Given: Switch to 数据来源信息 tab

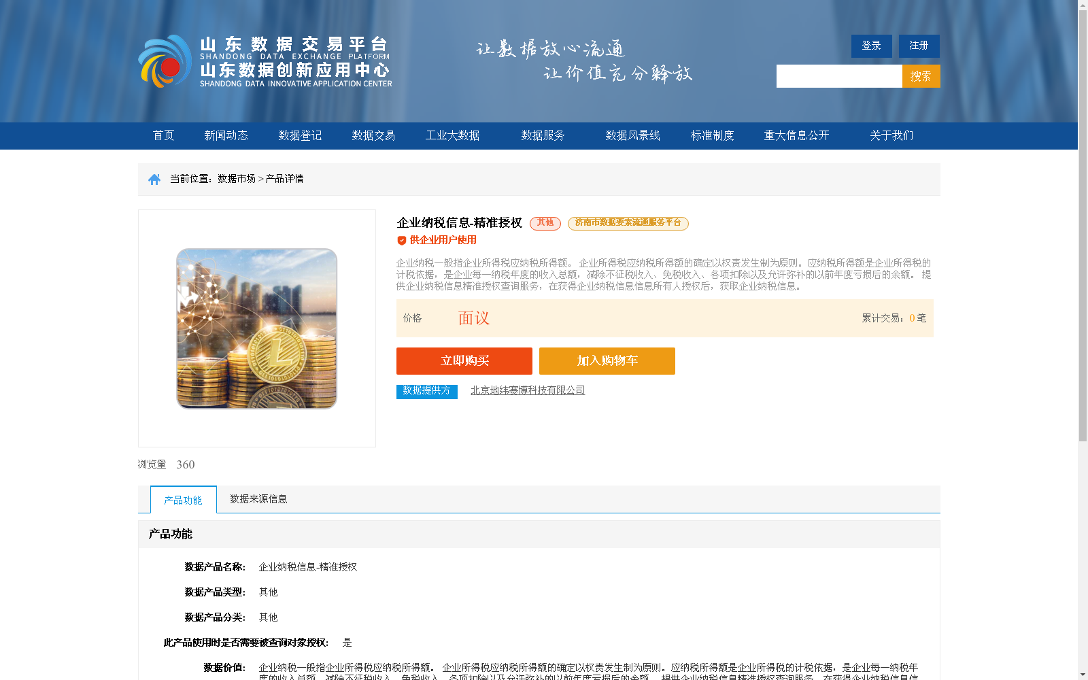Looking at the screenshot, I should (258, 499).
